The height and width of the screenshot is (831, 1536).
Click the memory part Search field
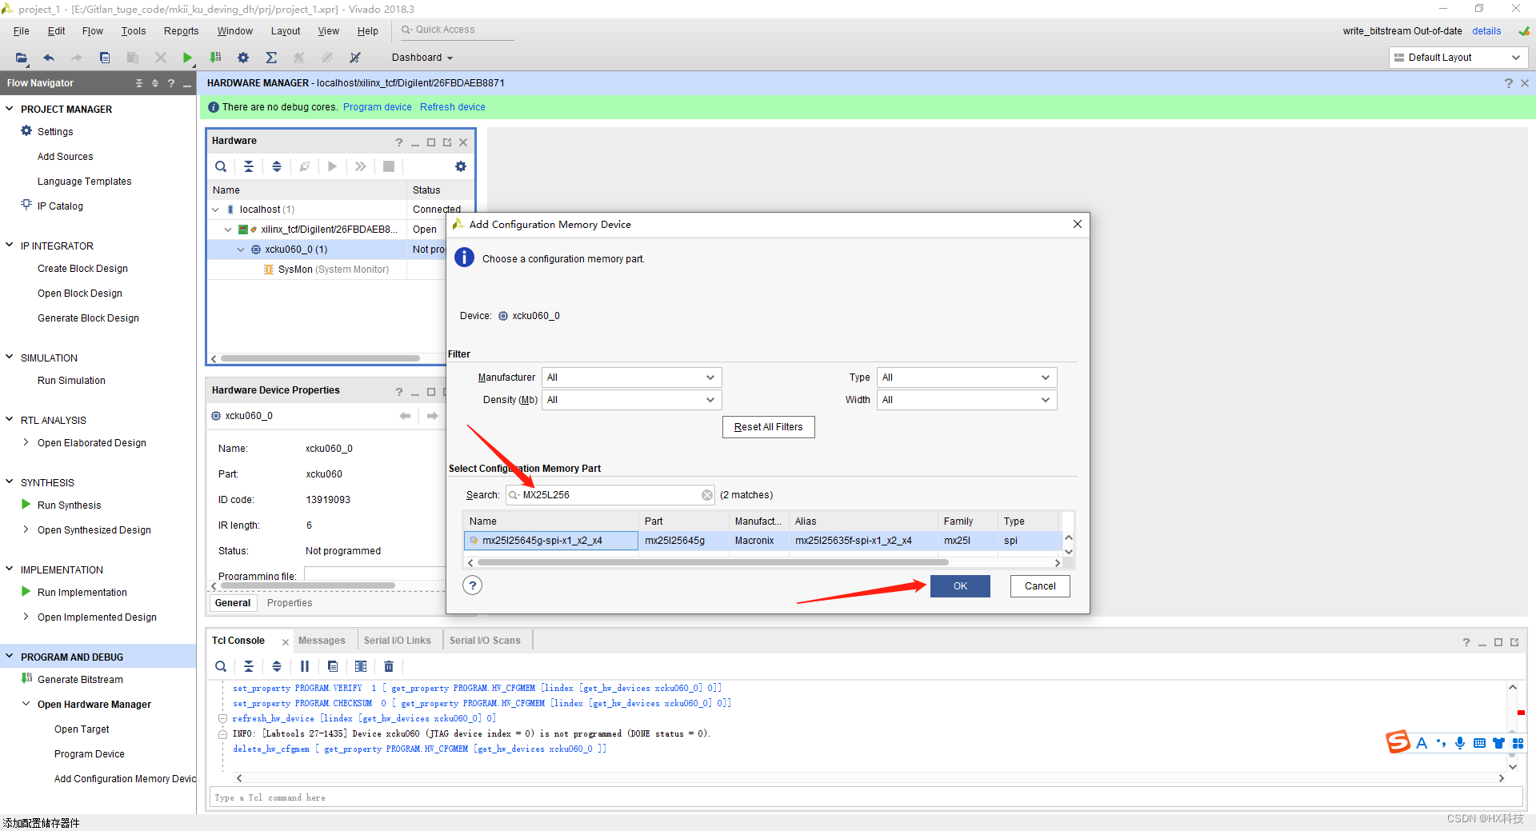(610, 495)
